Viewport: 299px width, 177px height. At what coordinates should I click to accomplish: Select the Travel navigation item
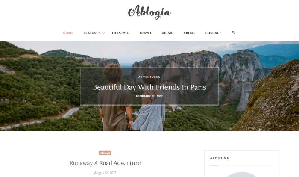(x=146, y=33)
